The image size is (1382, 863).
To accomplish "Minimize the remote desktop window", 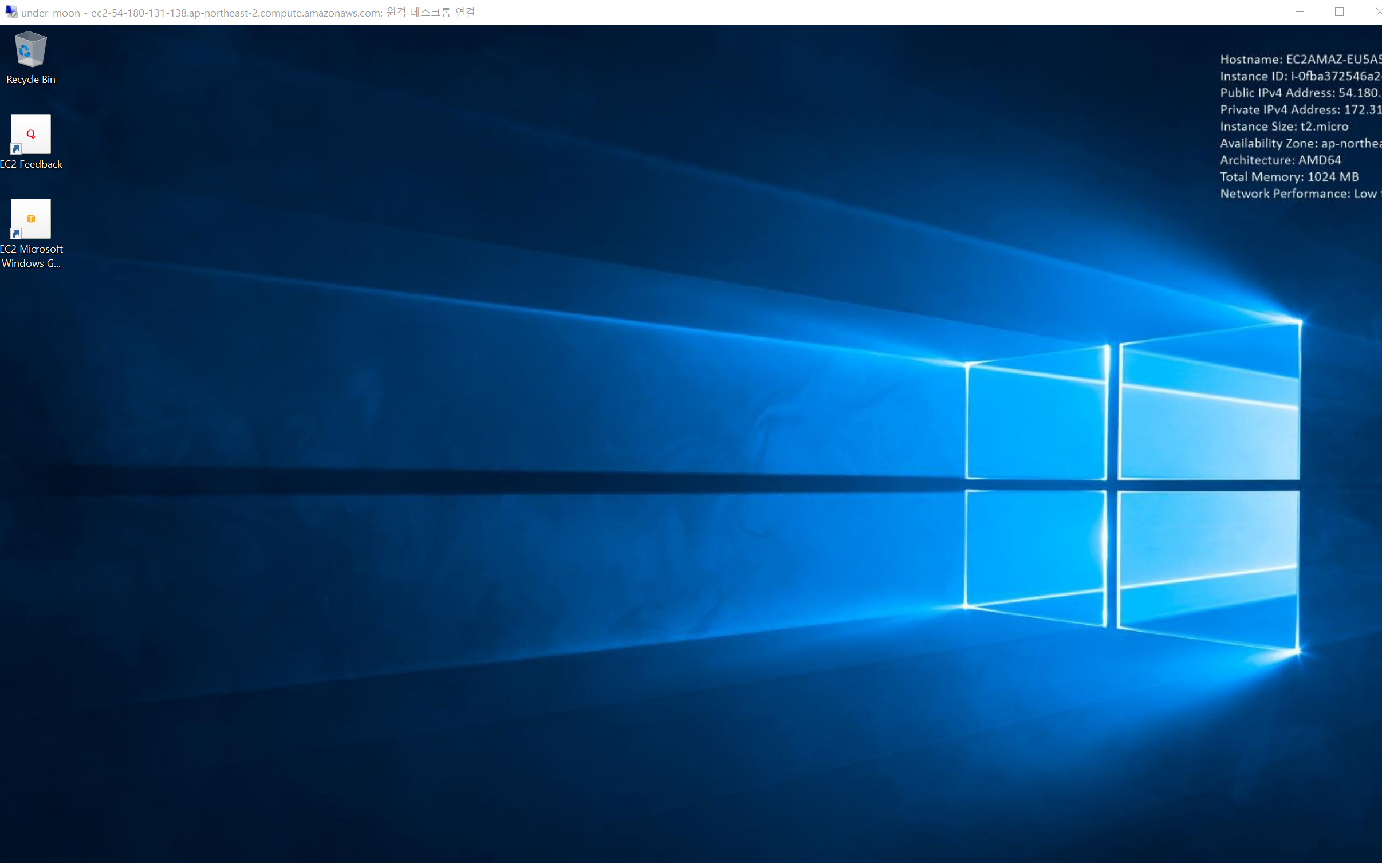I will (1300, 12).
